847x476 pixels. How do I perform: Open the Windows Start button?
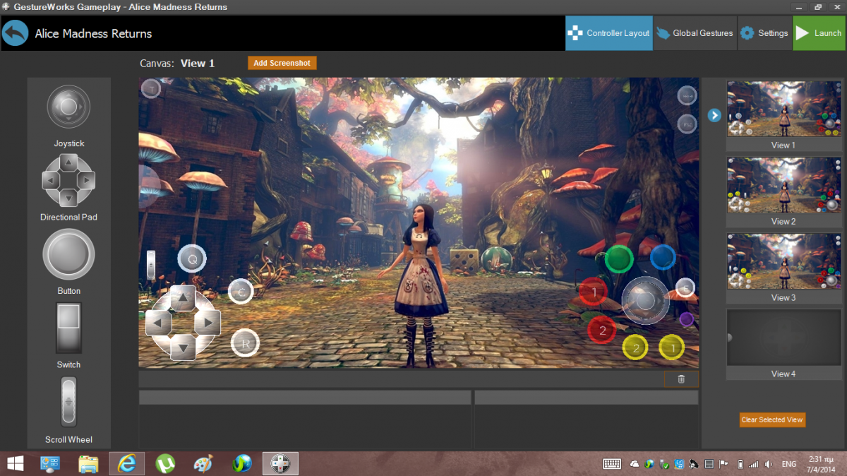15,463
